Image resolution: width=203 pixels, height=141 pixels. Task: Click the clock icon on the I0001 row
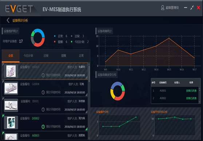(43, 110)
